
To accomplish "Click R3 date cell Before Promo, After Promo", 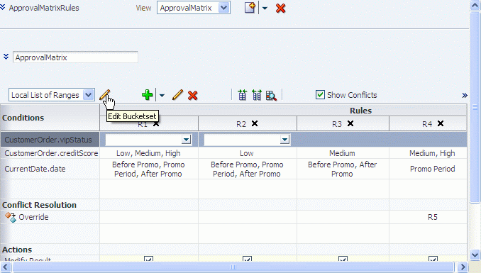I will [x=343, y=169].
